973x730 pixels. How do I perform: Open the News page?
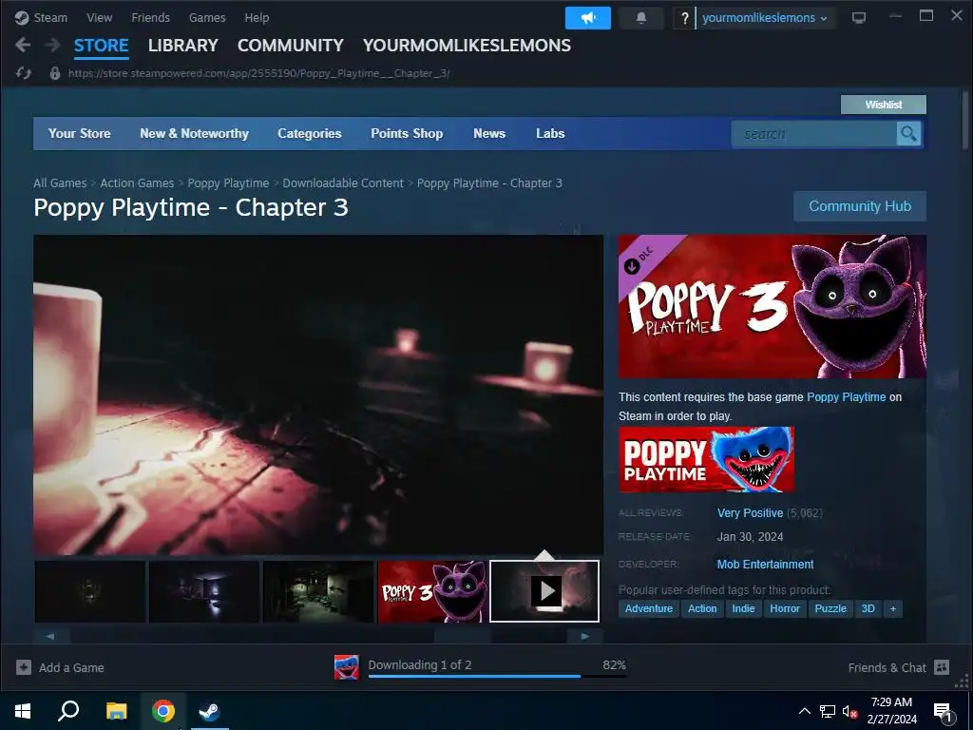click(x=489, y=133)
